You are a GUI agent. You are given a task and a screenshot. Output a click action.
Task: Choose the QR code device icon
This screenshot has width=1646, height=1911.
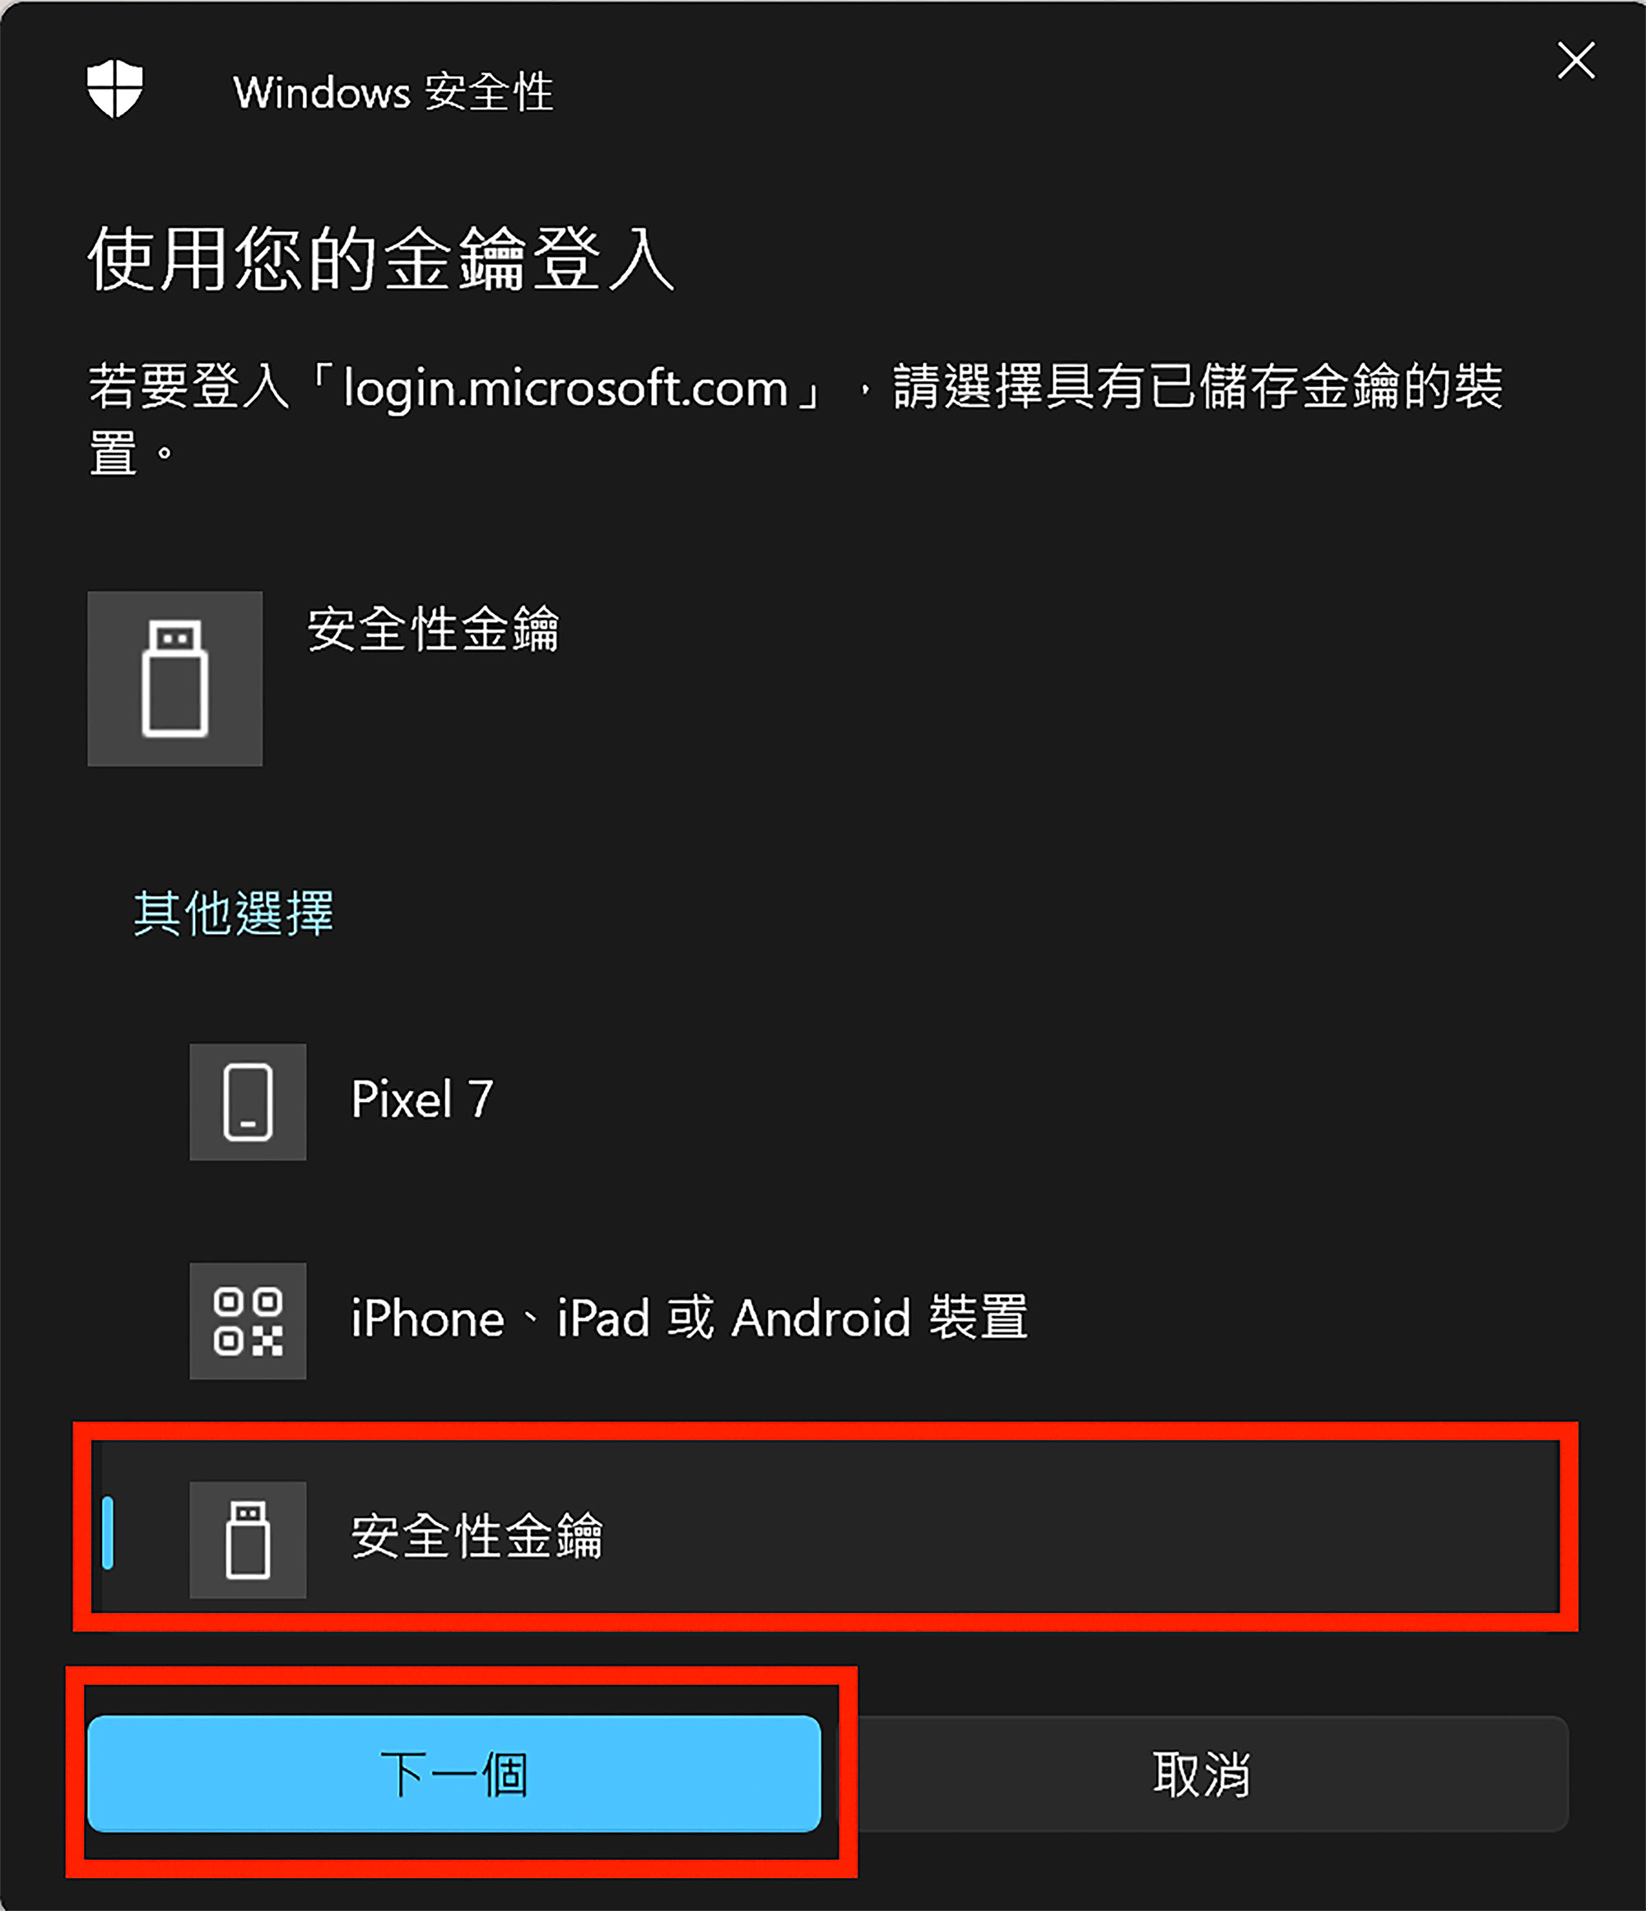247,1321
